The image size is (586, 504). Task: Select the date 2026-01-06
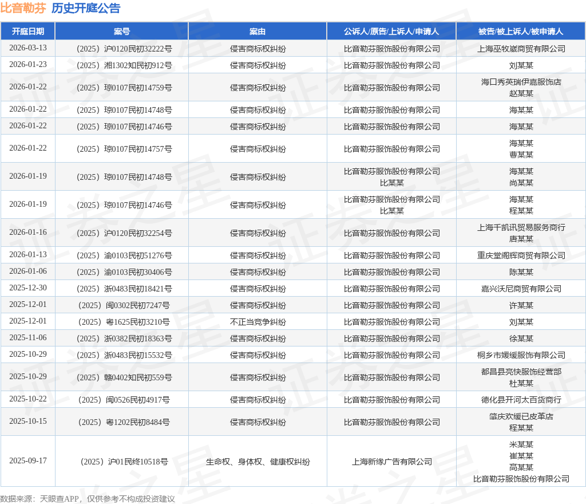tap(28, 271)
